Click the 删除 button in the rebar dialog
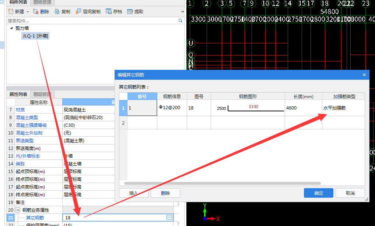 (x=165, y=193)
